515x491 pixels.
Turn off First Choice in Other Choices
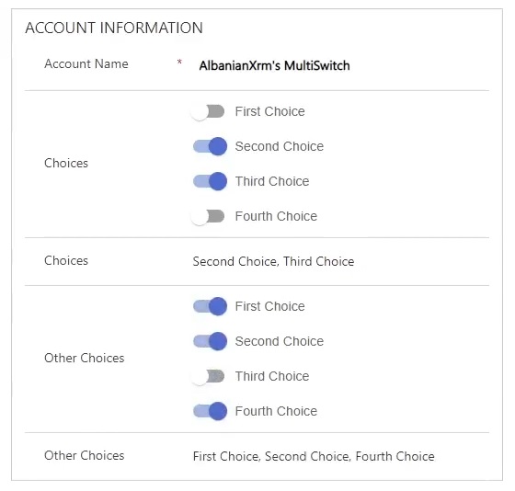[x=210, y=306]
